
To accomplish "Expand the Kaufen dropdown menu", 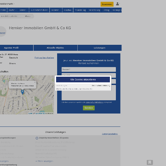I will click(13, 10).
